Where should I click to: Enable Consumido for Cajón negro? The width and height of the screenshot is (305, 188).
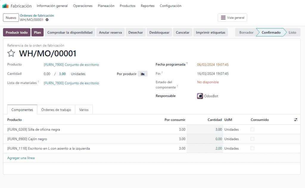252,139
